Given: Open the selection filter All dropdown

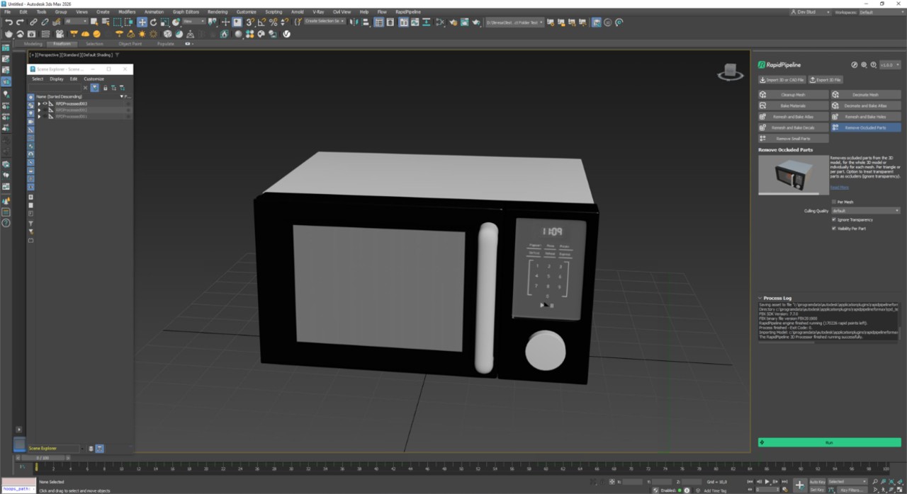Looking at the screenshot, I should point(76,21).
